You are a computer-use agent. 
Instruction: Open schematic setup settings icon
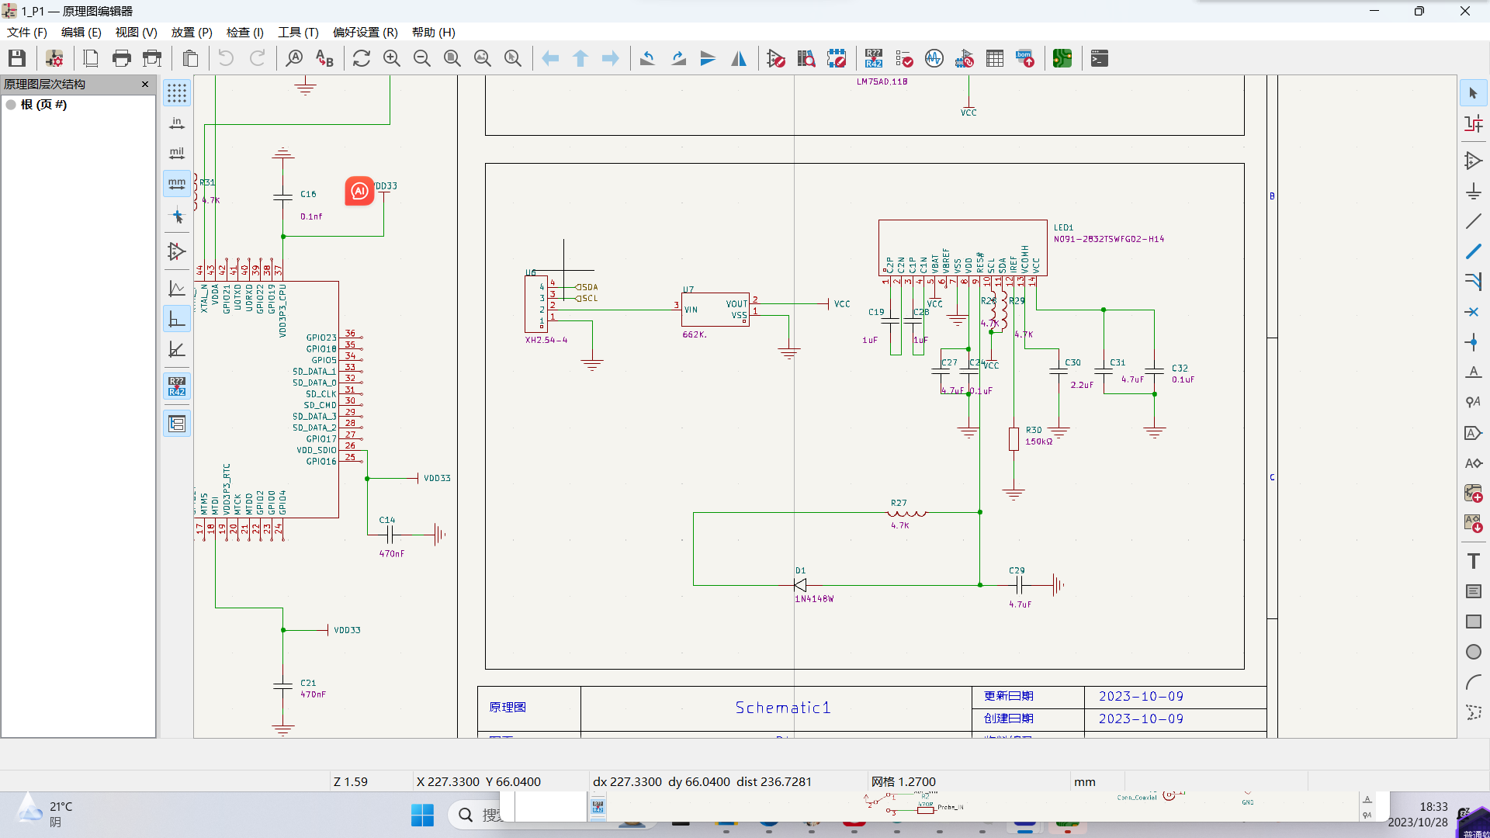(54, 58)
